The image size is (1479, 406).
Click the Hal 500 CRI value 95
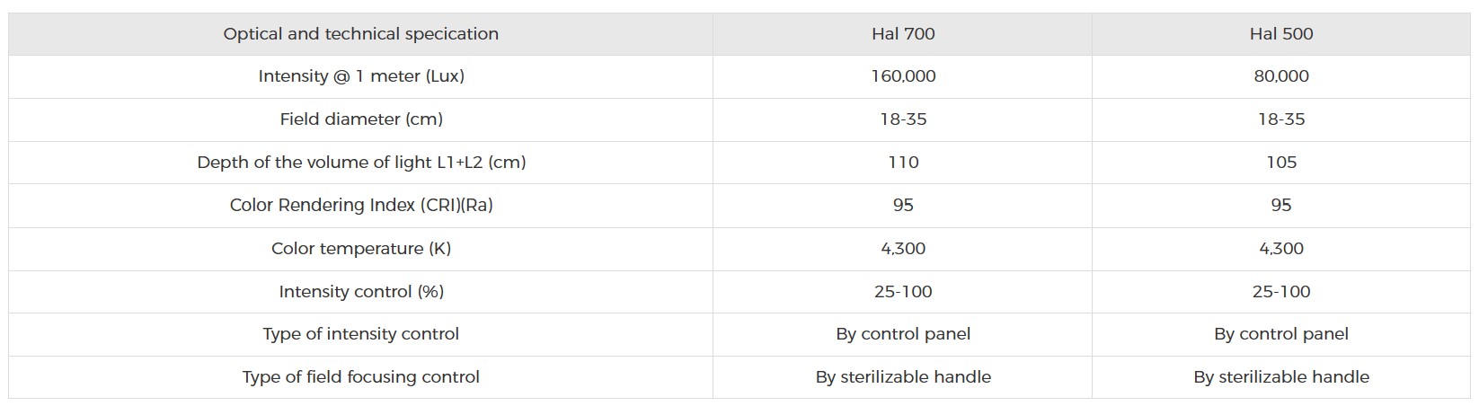click(x=1281, y=205)
